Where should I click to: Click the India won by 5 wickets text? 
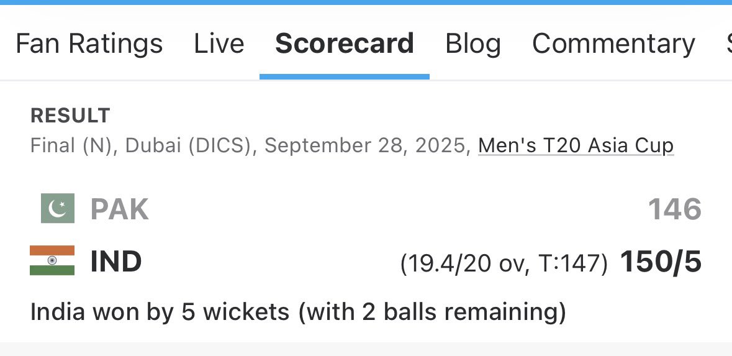tap(298, 312)
